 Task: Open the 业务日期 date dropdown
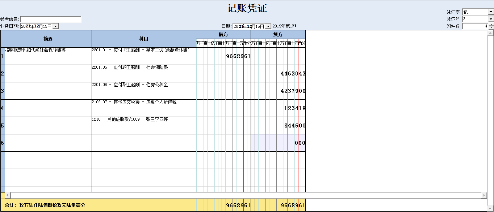tap(55, 26)
